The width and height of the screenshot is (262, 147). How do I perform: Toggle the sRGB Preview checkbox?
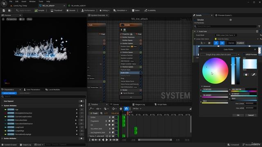pyautogui.click(x=244, y=54)
